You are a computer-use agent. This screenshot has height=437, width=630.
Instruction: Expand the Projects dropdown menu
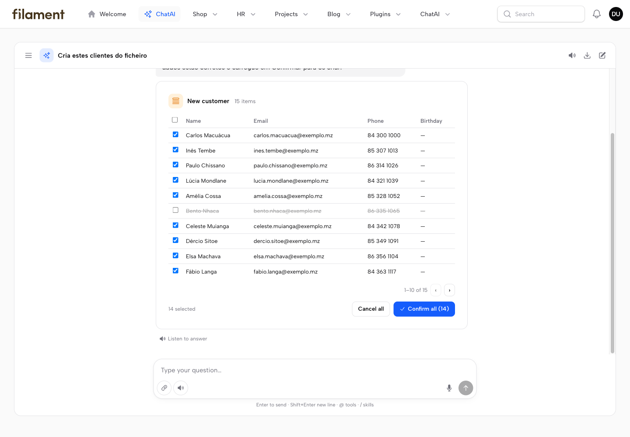(291, 14)
